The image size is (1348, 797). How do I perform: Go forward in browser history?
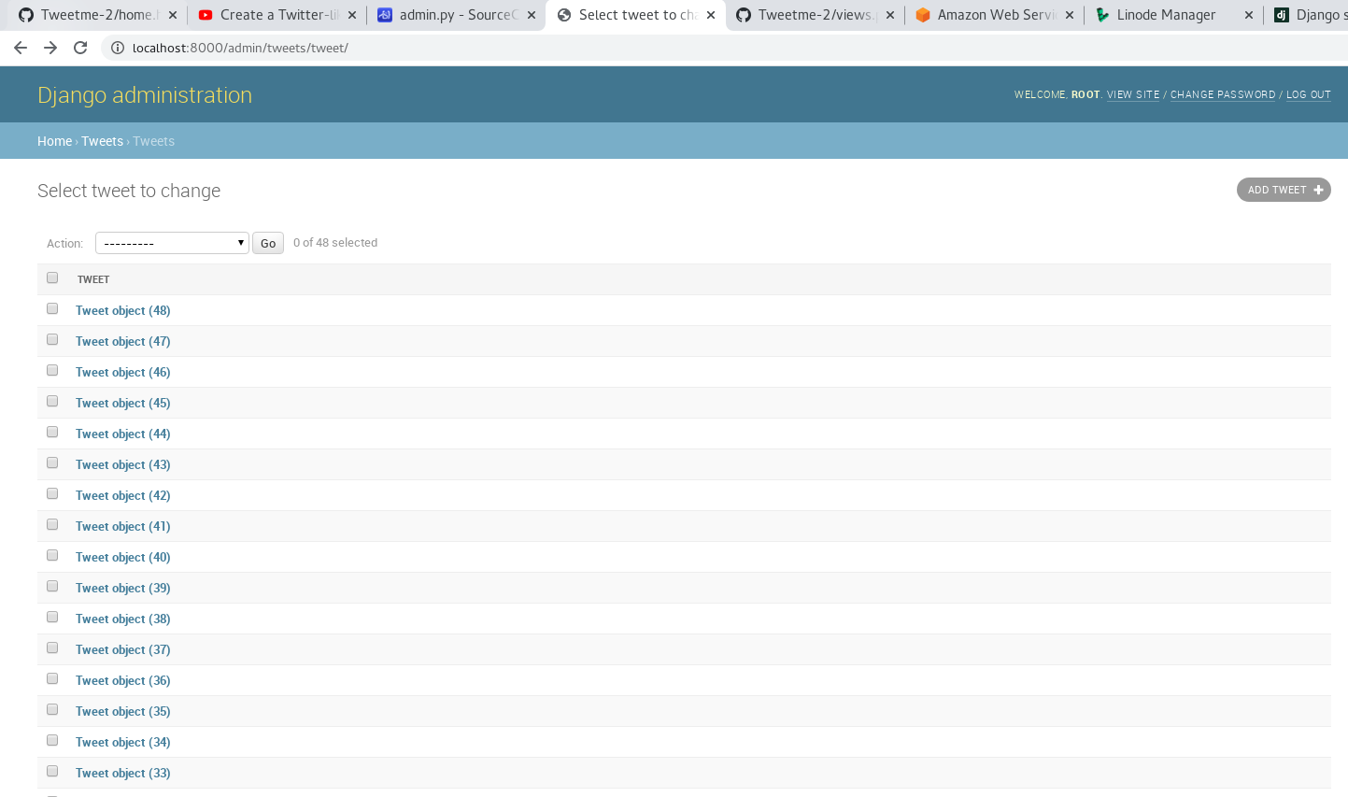coord(50,48)
